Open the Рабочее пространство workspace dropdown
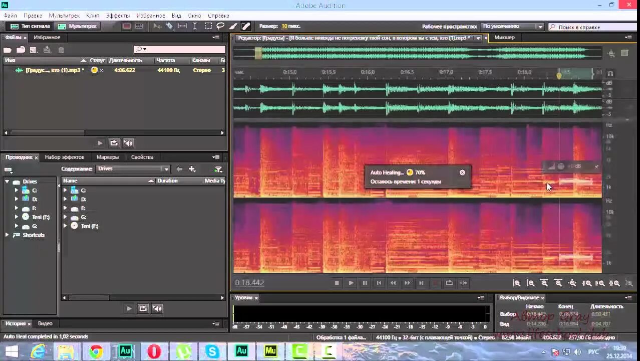This screenshot has width=640, height=361. coord(513,27)
